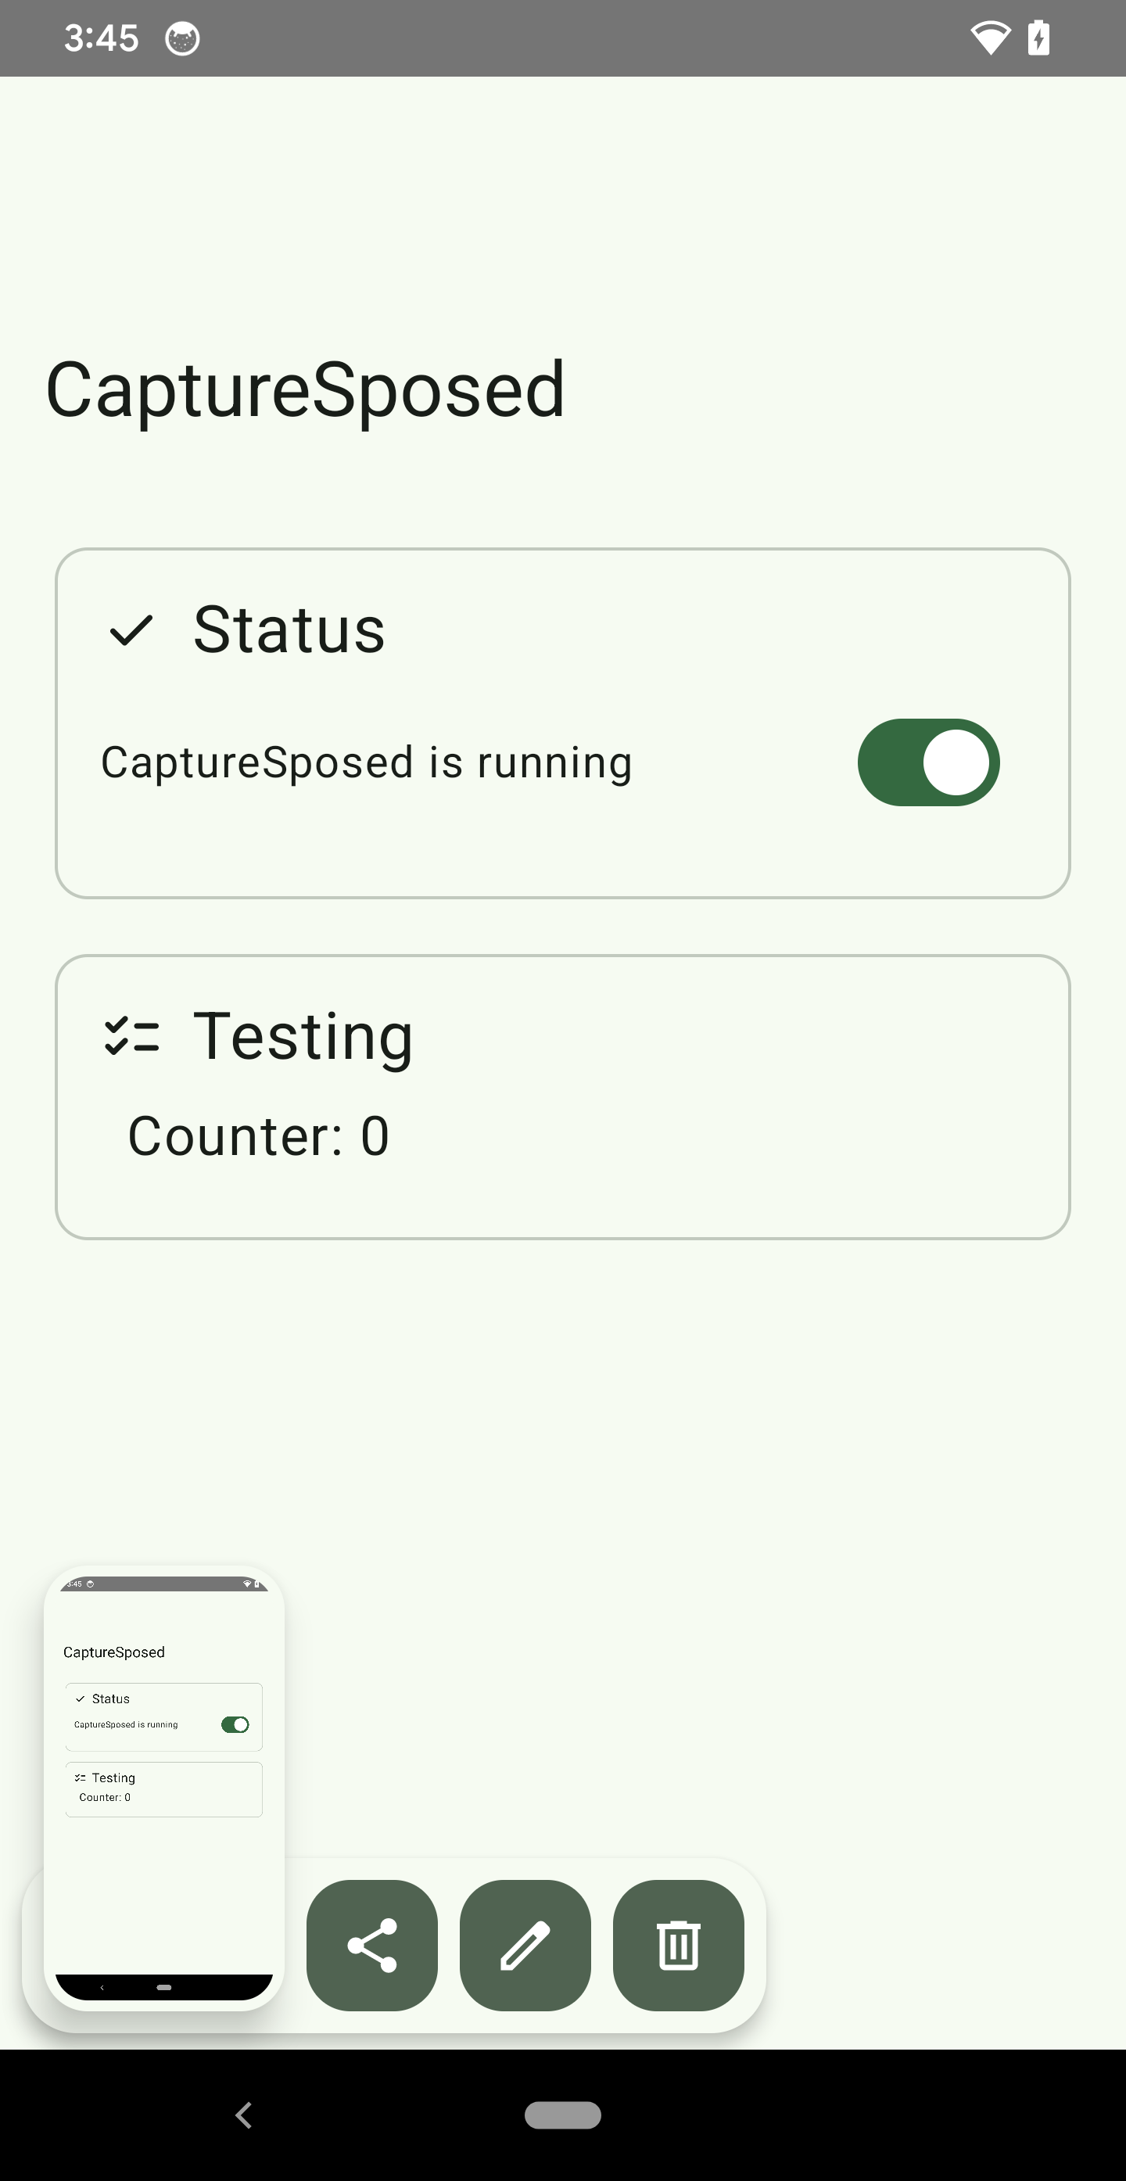The image size is (1126, 2181).
Task: Tap the Status heading
Action: (x=289, y=630)
